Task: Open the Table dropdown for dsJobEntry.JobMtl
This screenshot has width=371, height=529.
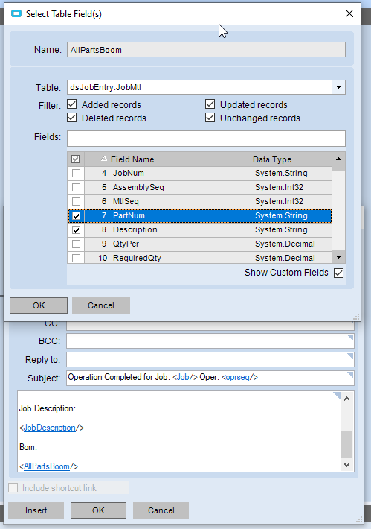Action: click(x=339, y=87)
